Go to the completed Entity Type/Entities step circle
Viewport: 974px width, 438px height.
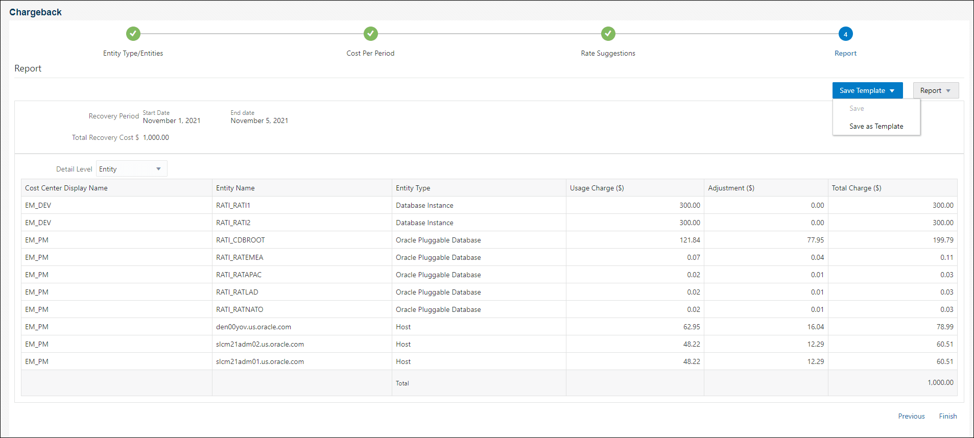(133, 34)
